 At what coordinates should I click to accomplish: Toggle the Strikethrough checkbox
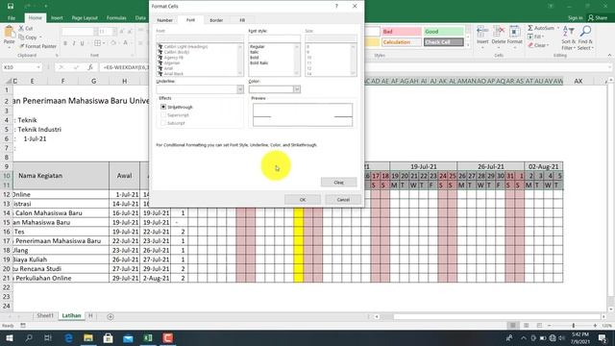point(163,107)
